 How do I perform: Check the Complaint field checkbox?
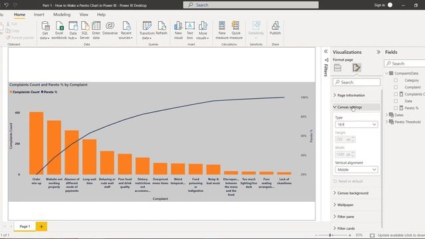[396, 87]
